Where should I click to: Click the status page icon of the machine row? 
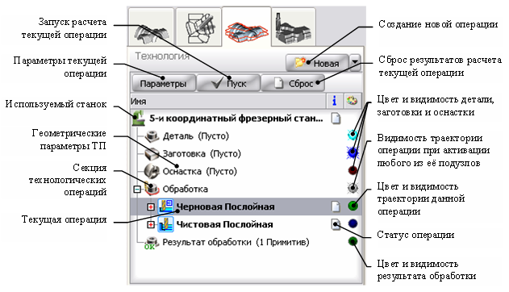[336, 119]
